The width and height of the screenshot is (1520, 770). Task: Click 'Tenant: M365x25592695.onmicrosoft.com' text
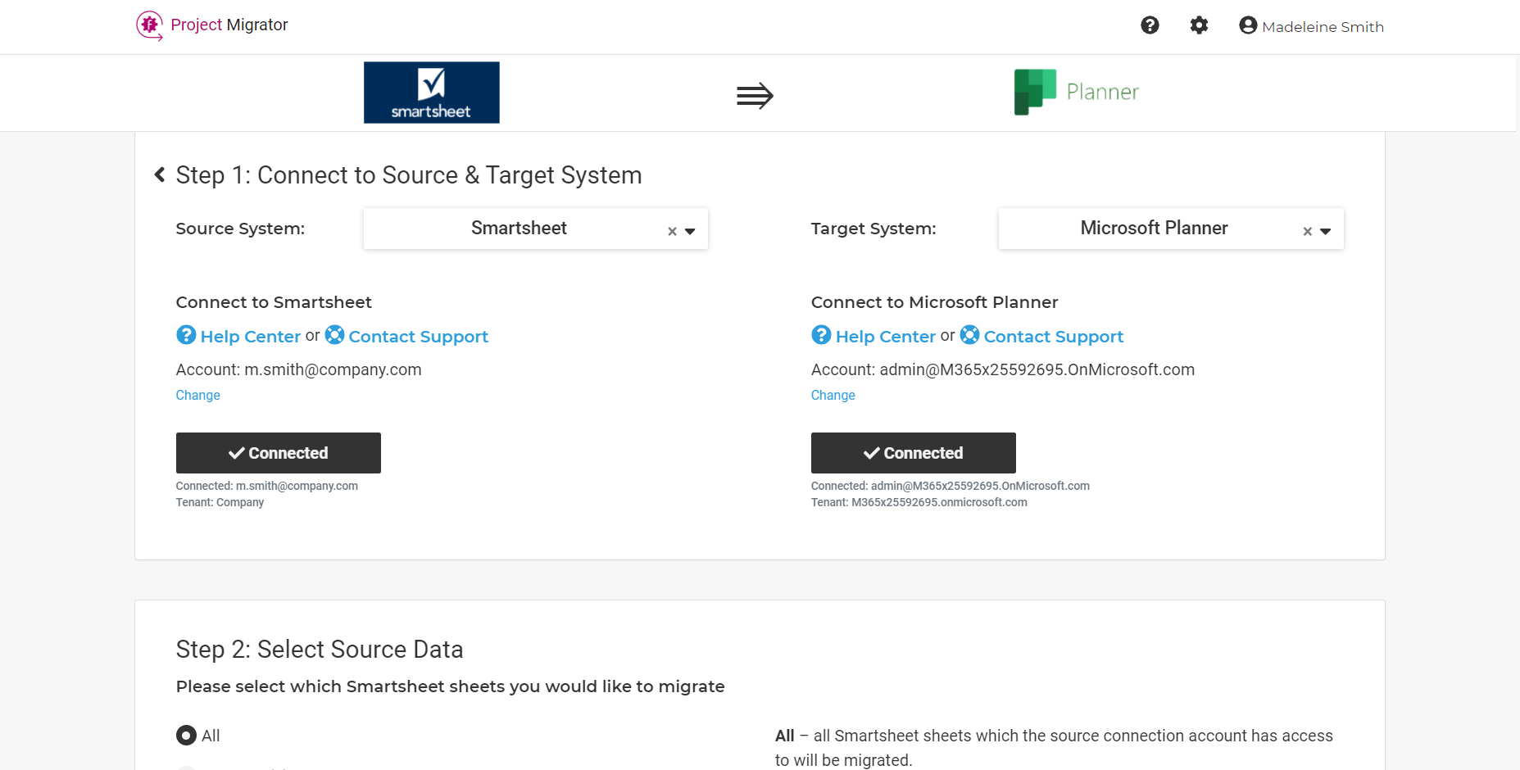919,503
